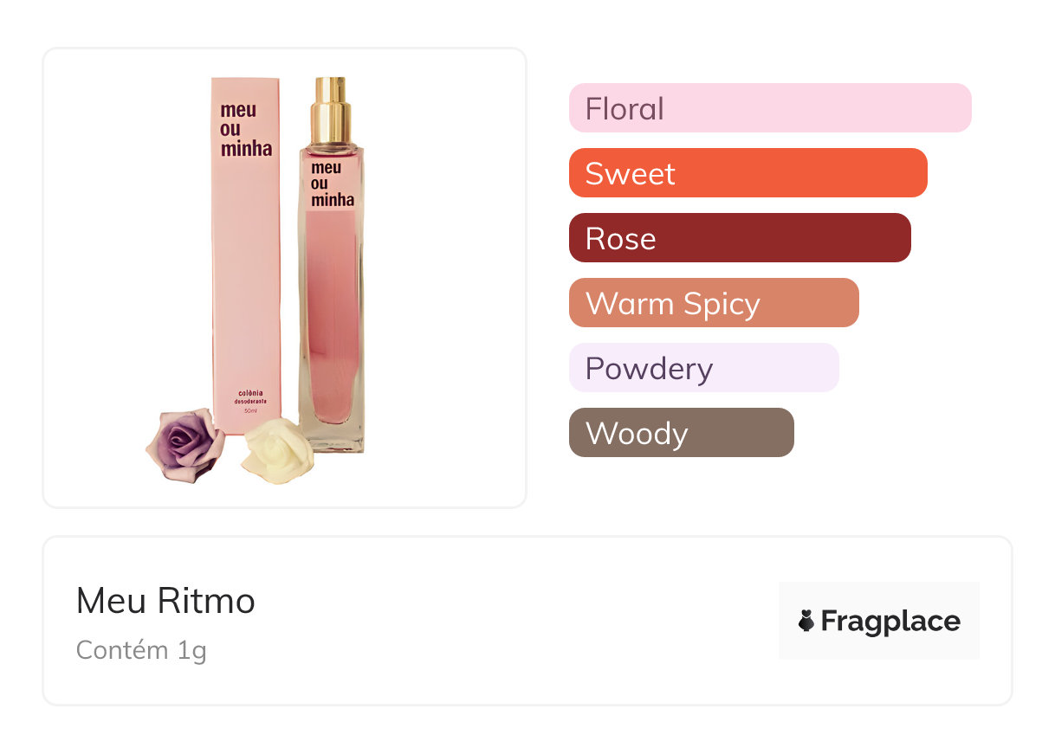Click the "meu ou minha" label on the bottle
The image size is (1055, 748).
(332, 184)
